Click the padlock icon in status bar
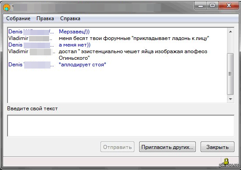 point(226,161)
